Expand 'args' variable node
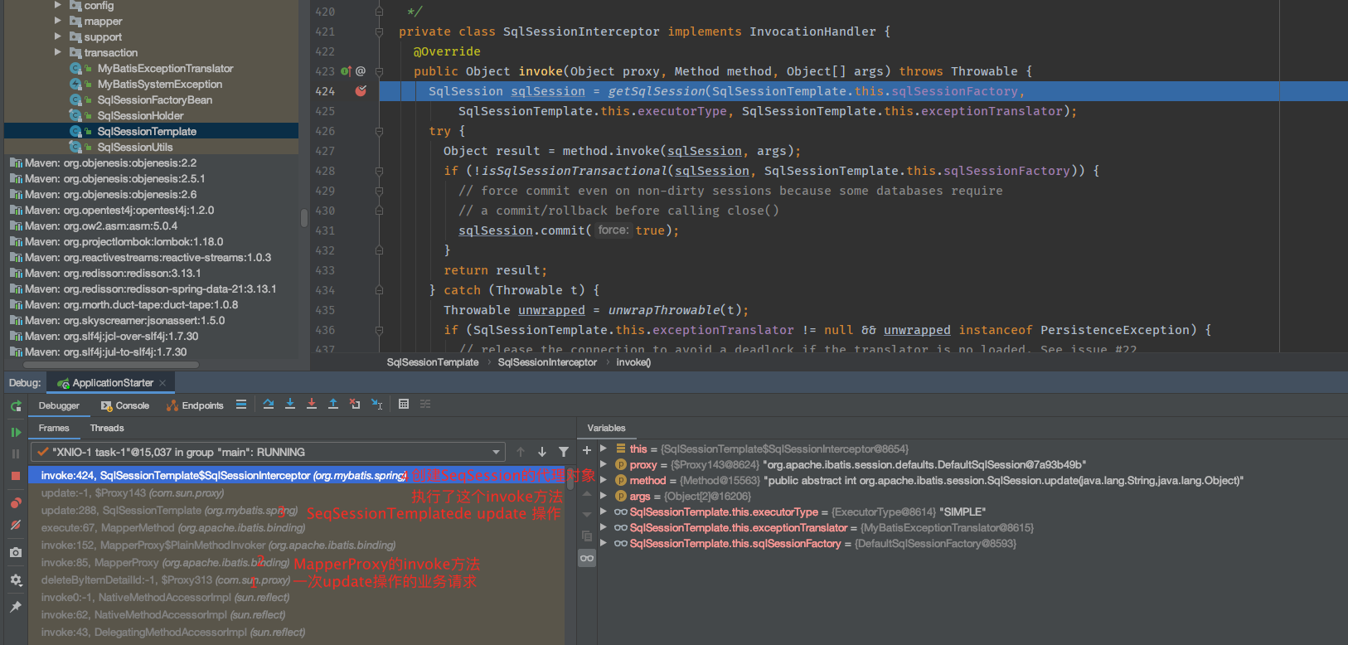The width and height of the screenshot is (1348, 645). [x=604, y=496]
